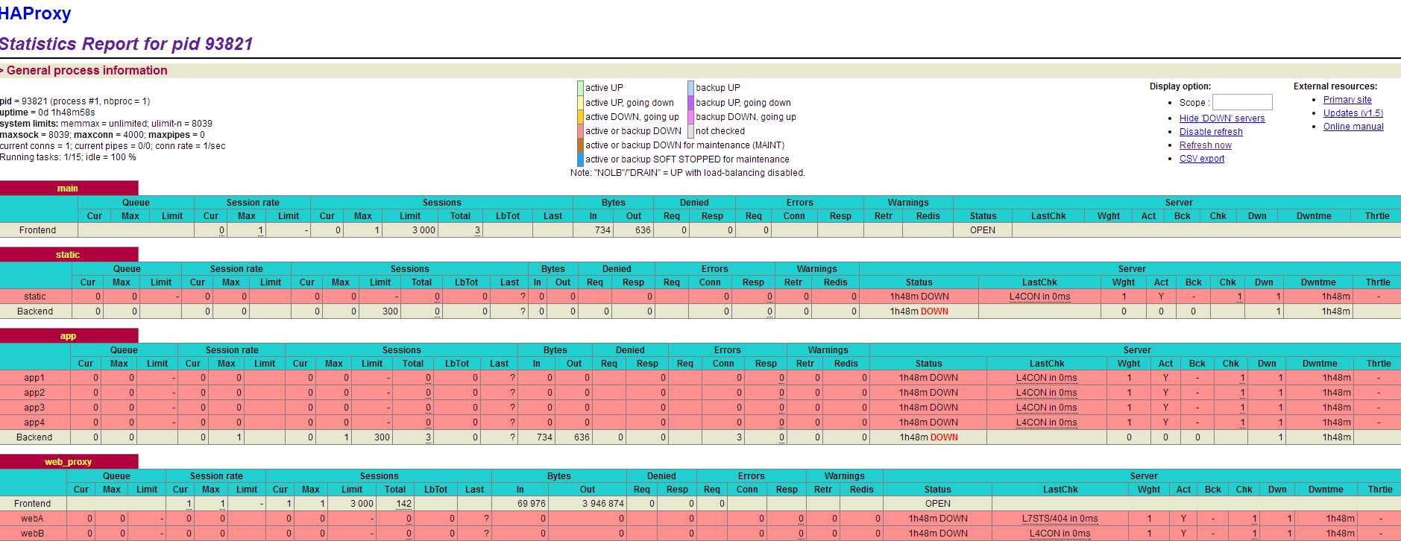
Task: Click the 3 000 session limit in main table
Action: click(424, 230)
